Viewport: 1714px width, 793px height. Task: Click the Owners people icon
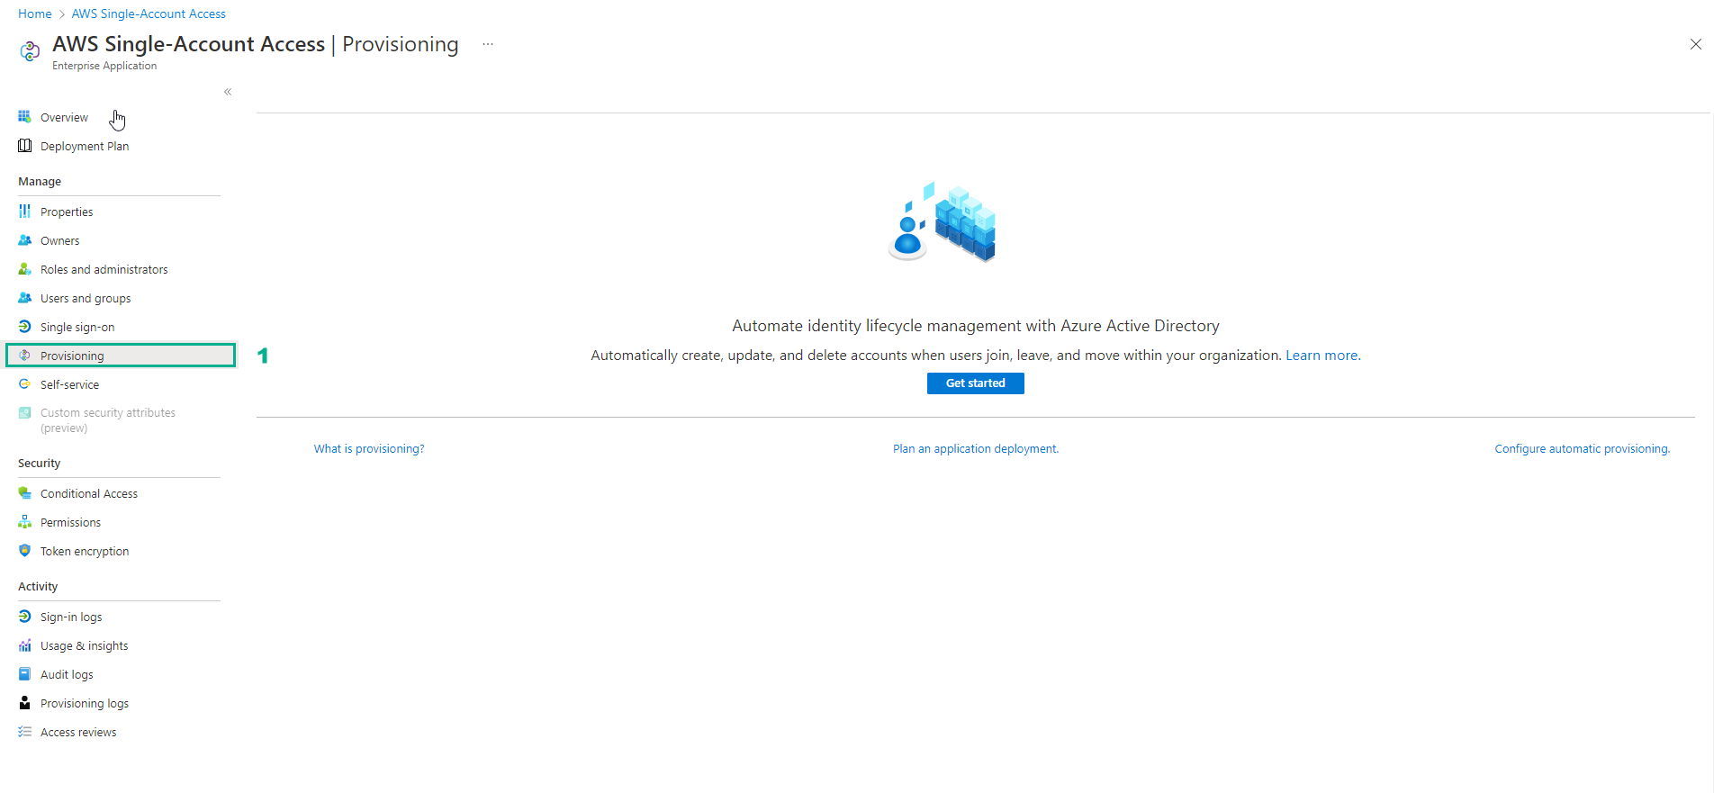[x=24, y=240]
